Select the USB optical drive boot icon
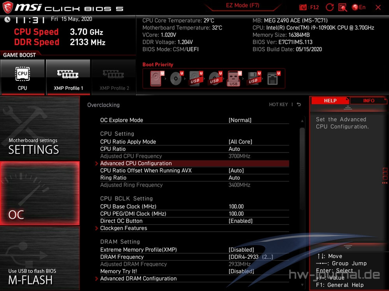 coord(215,78)
